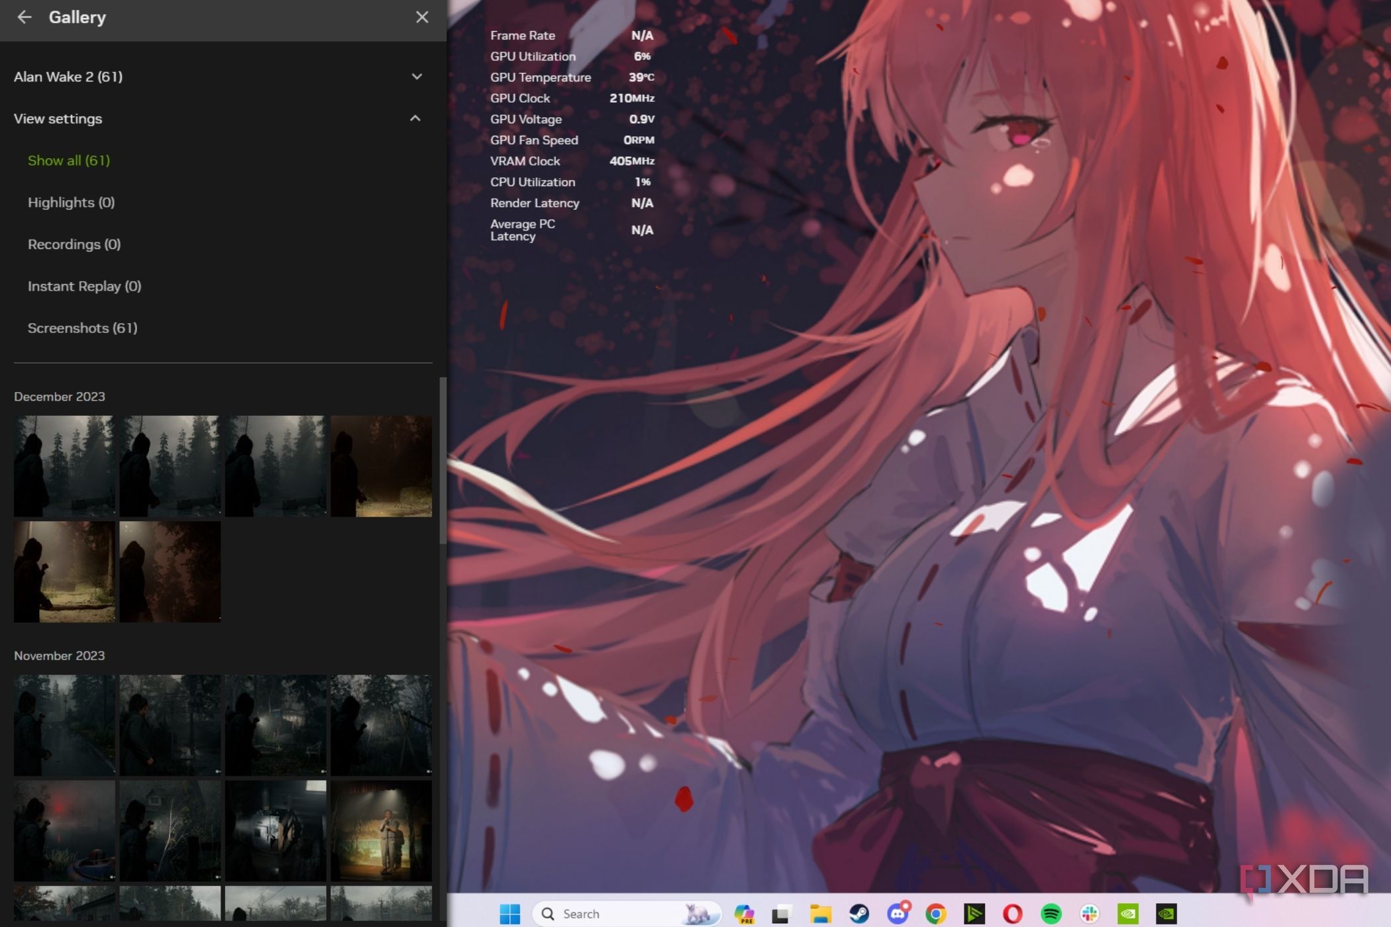Close the Gallery panel
Screen dimensions: 1391x927
coord(422,17)
